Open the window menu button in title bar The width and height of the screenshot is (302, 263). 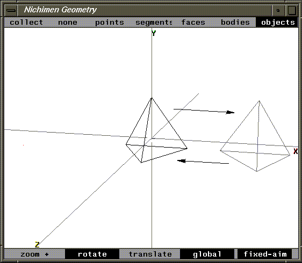click(11, 10)
